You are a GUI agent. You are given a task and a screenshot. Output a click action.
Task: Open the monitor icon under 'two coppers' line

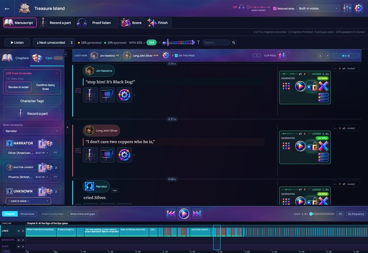107,155
